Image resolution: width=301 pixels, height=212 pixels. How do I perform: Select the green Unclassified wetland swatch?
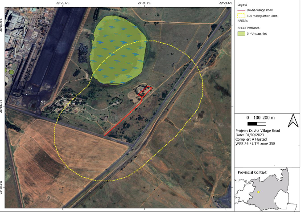pyautogui.click(x=241, y=33)
